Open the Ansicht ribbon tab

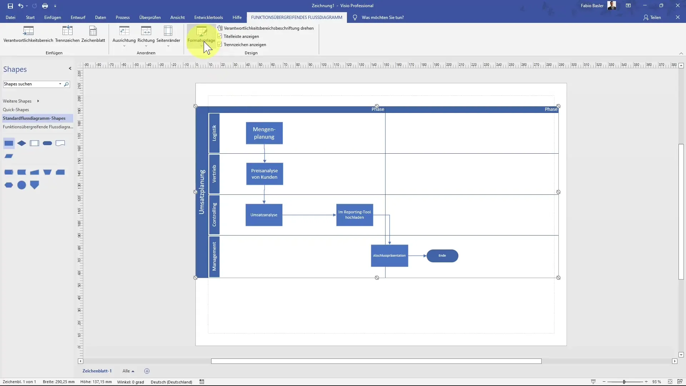point(178,18)
